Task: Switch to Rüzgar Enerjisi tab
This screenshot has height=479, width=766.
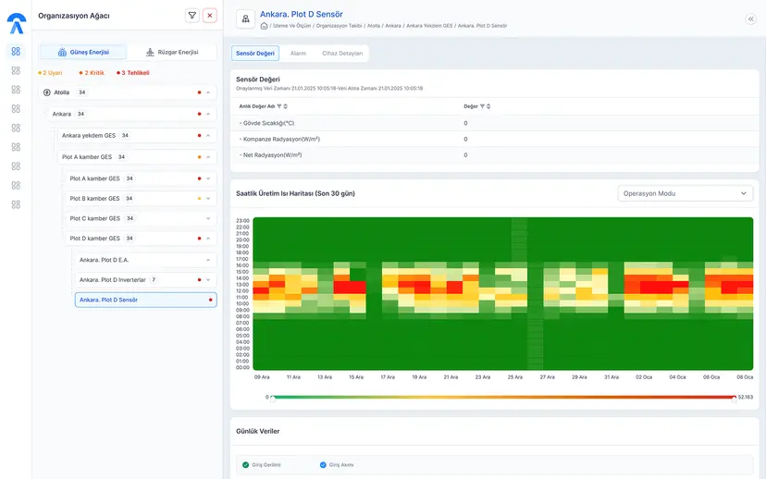Action: tap(172, 52)
